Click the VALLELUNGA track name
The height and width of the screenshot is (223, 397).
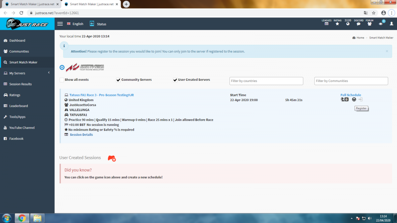click(79, 110)
